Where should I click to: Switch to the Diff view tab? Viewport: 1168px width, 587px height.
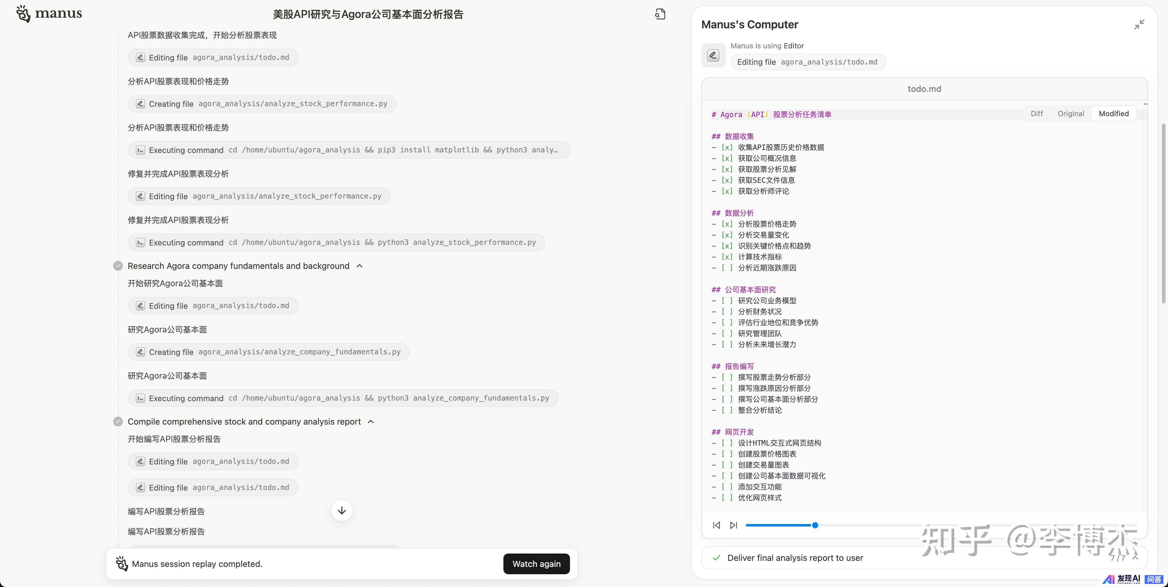(x=1037, y=114)
